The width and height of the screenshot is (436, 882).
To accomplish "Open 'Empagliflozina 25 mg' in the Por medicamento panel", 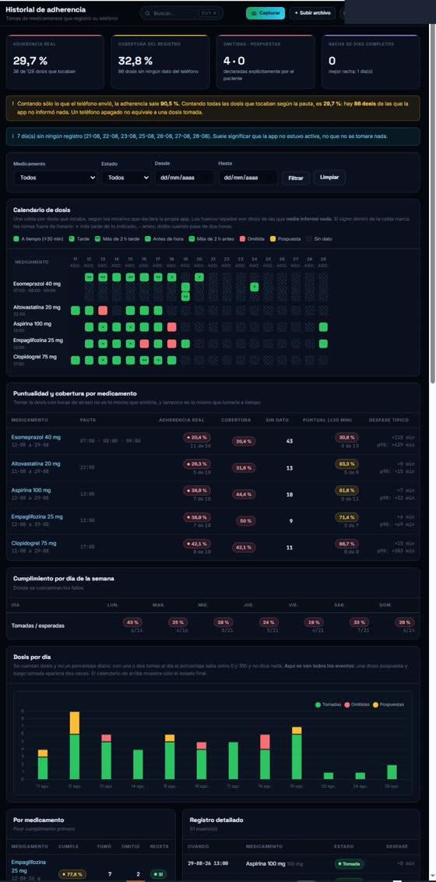I will (30, 866).
